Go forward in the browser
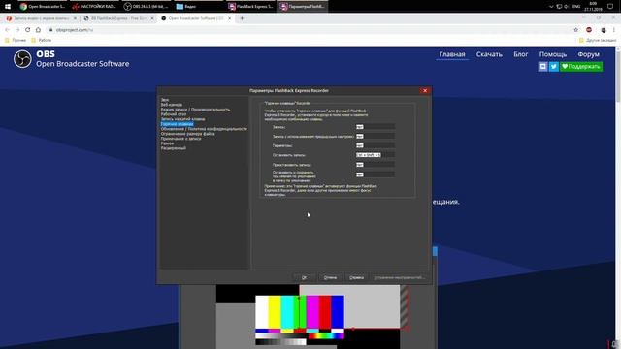The width and height of the screenshot is (621, 349). (17, 30)
